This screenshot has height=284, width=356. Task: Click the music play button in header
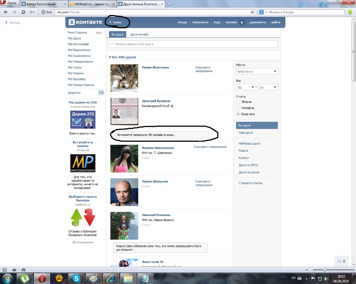pyautogui.click(x=242, y=22)
